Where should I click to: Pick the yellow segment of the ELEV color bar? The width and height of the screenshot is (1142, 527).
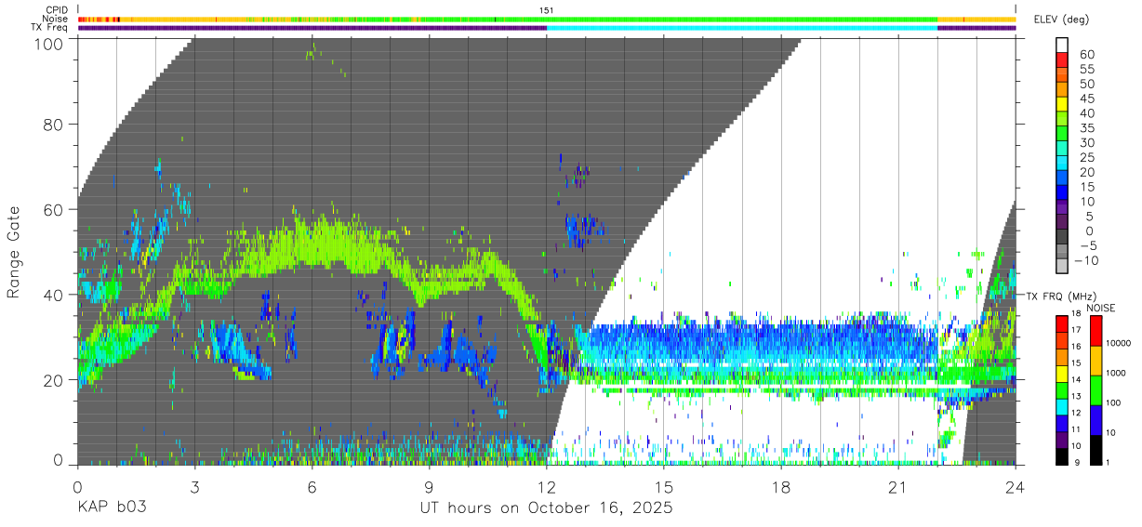[1063, 104]
